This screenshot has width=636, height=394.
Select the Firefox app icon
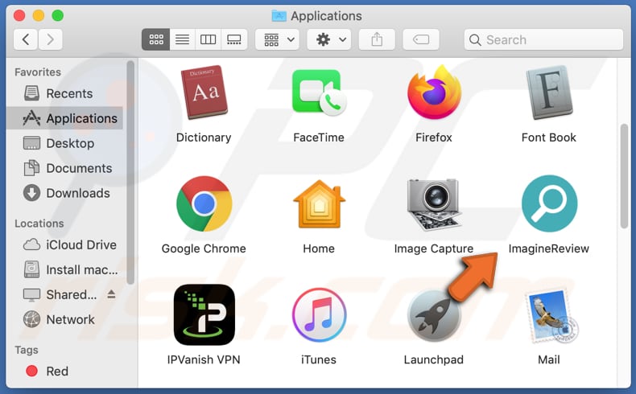(x=434, y=93)
